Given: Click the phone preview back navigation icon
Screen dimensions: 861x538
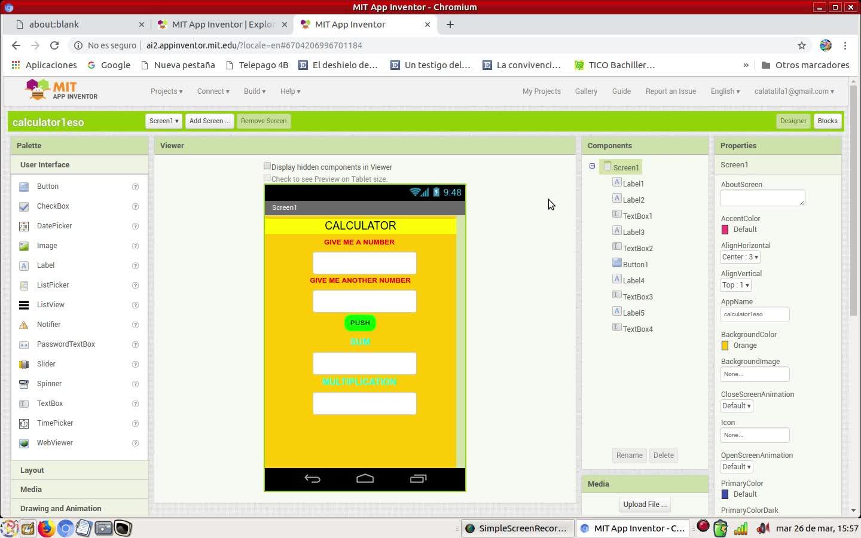Looking at the screenshot, I should [312, 479].
